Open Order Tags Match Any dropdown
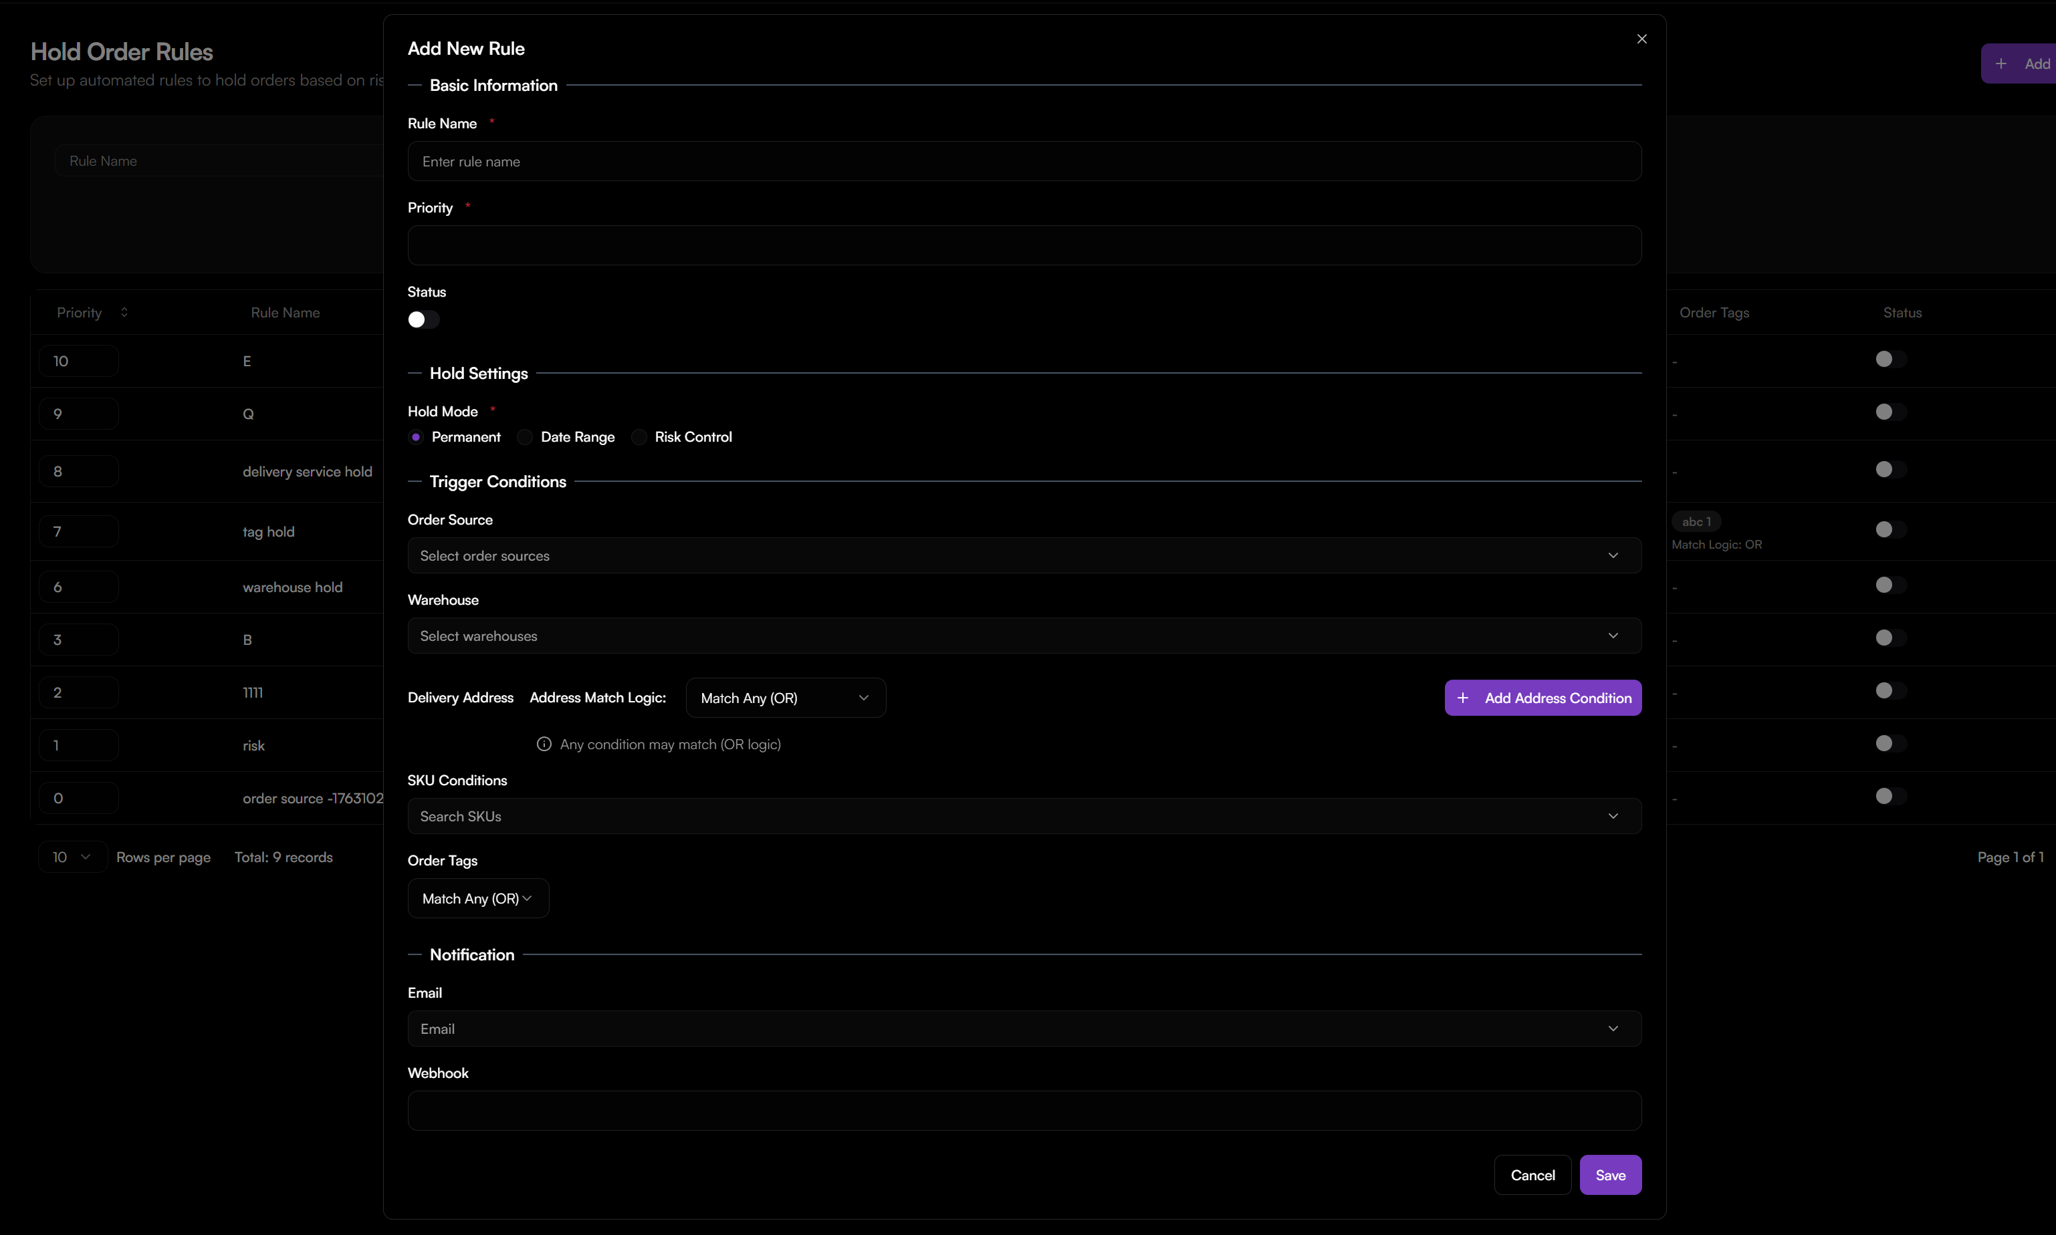Image resolution: width=2056 pixels, height=1235 pixels. [478, 899]
